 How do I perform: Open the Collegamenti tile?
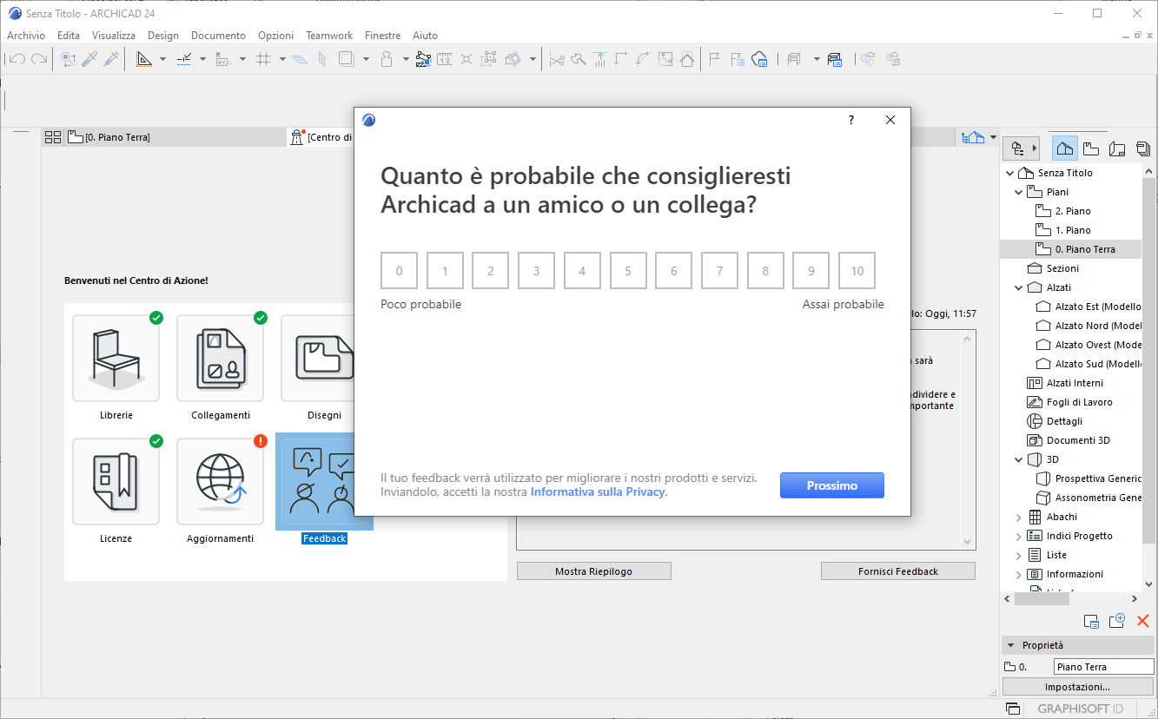pyautogui.click(x=220, y=358)
